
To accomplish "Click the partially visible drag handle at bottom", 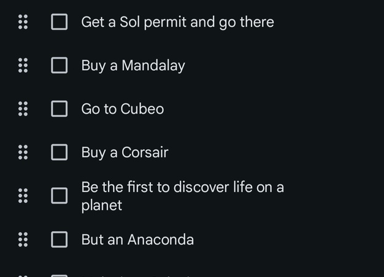I will [23, 276].
